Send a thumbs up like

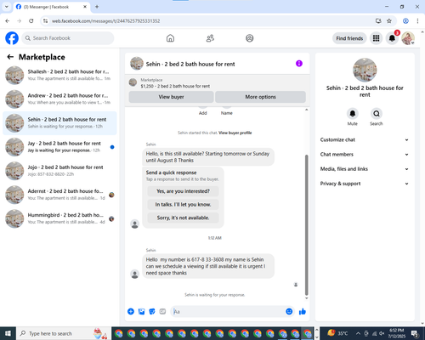[x=303, y=312]
